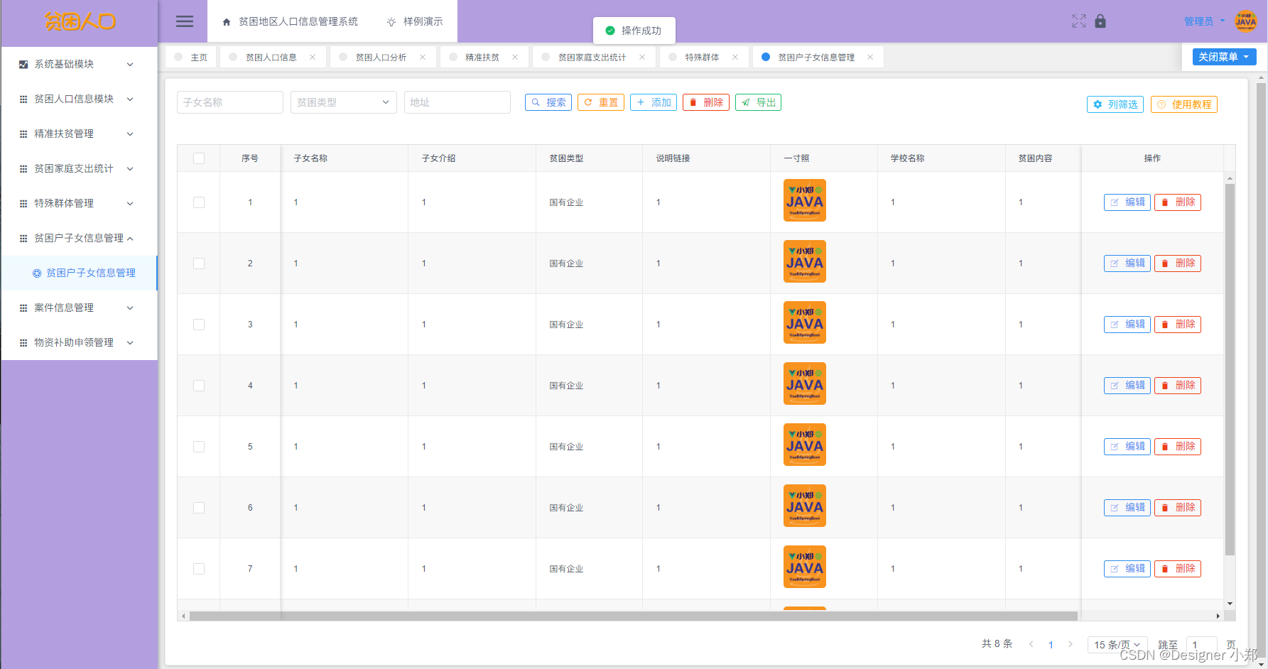Switch to the 贫困人口信息 tab
Viewport: 1268px width, 669px height.
271,58
